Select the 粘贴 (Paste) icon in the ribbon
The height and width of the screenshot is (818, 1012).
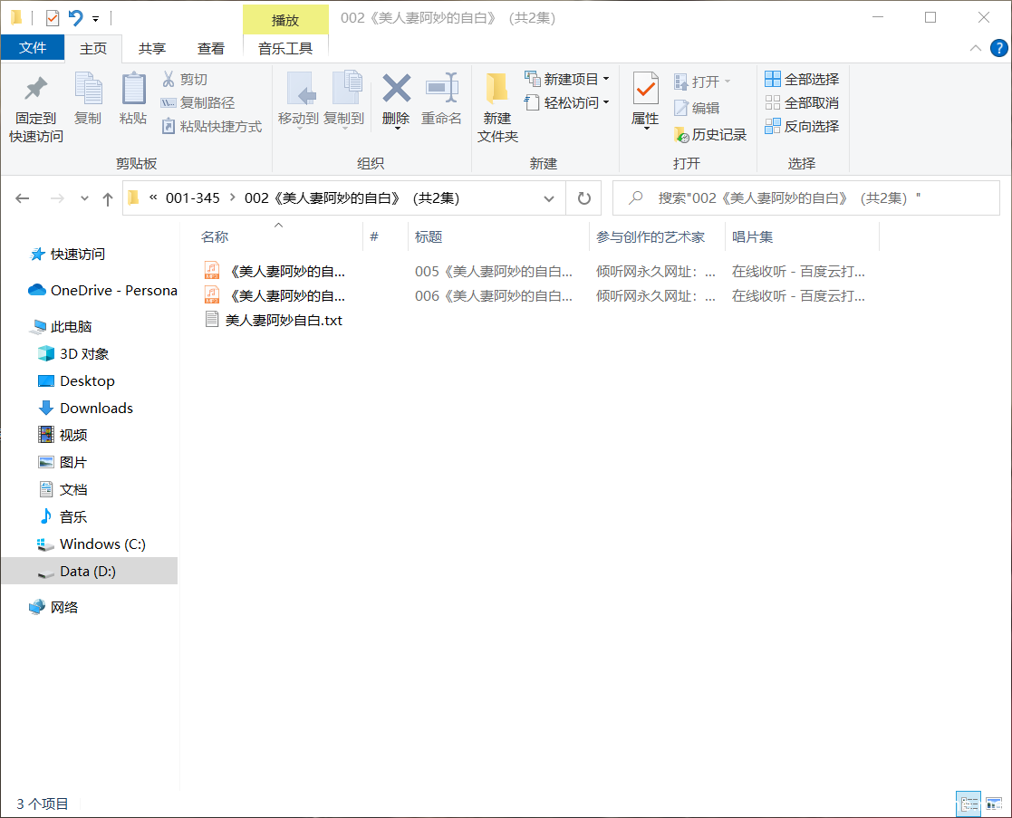point(133,100)
